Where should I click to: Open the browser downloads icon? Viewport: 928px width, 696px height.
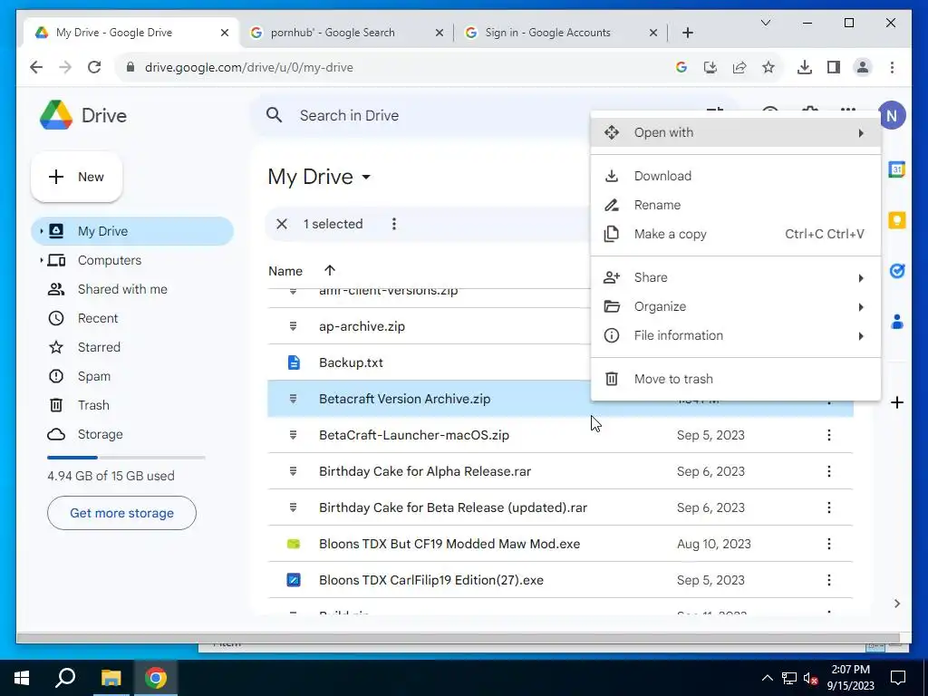click(x=805, y=67)
